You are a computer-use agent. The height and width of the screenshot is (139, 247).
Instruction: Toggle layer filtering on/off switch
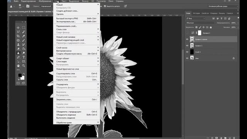coord(239,18)
